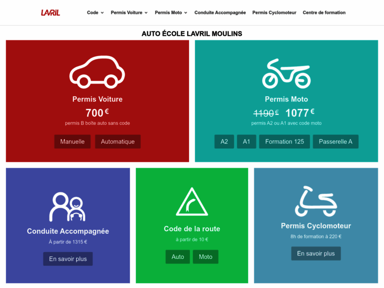
Task: Choose Moto under Code de la route
Action: 205,257
